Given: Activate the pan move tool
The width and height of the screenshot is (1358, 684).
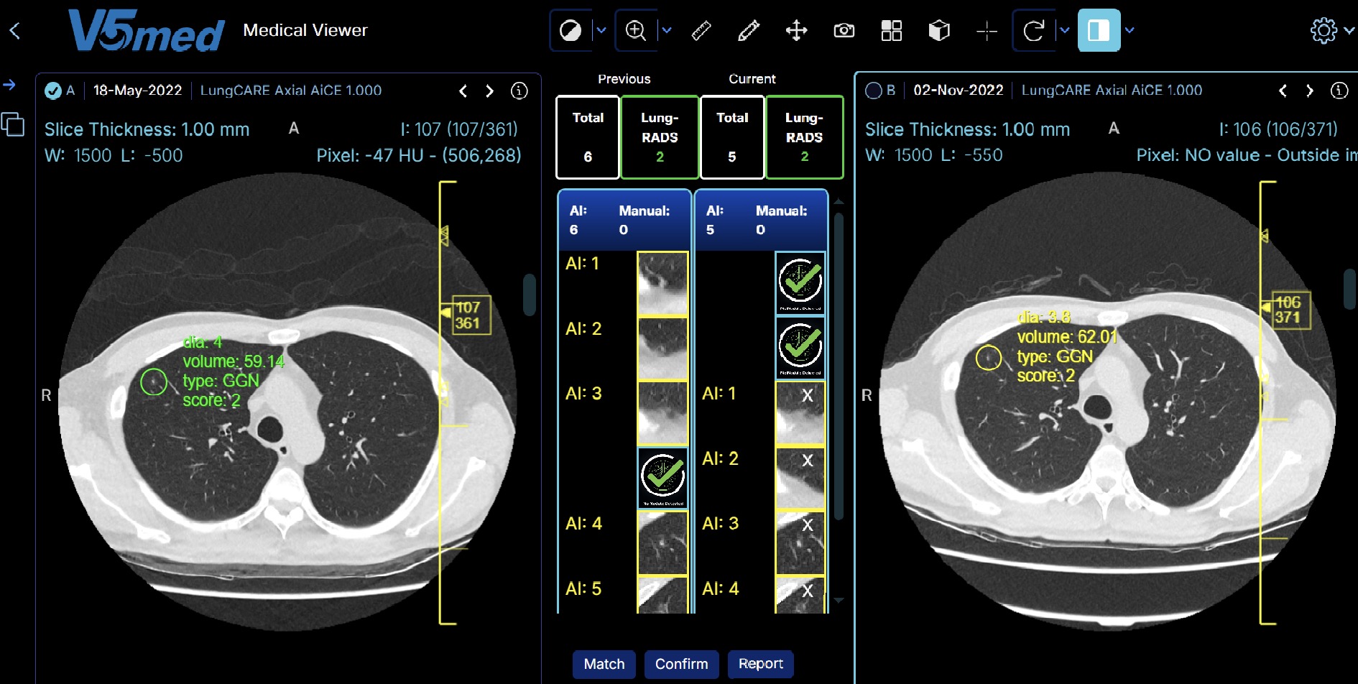Looking at the screenshot, I should click(796, 30).
